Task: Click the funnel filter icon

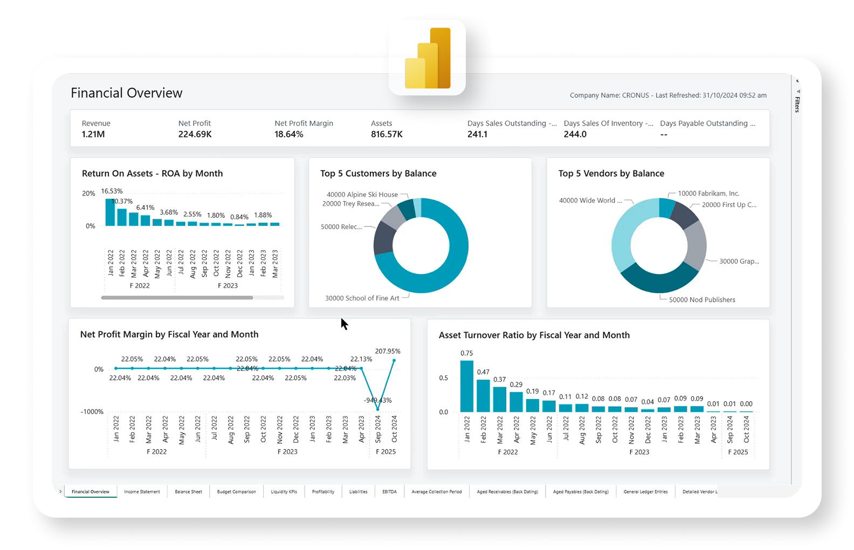Action: pos(798,91)
